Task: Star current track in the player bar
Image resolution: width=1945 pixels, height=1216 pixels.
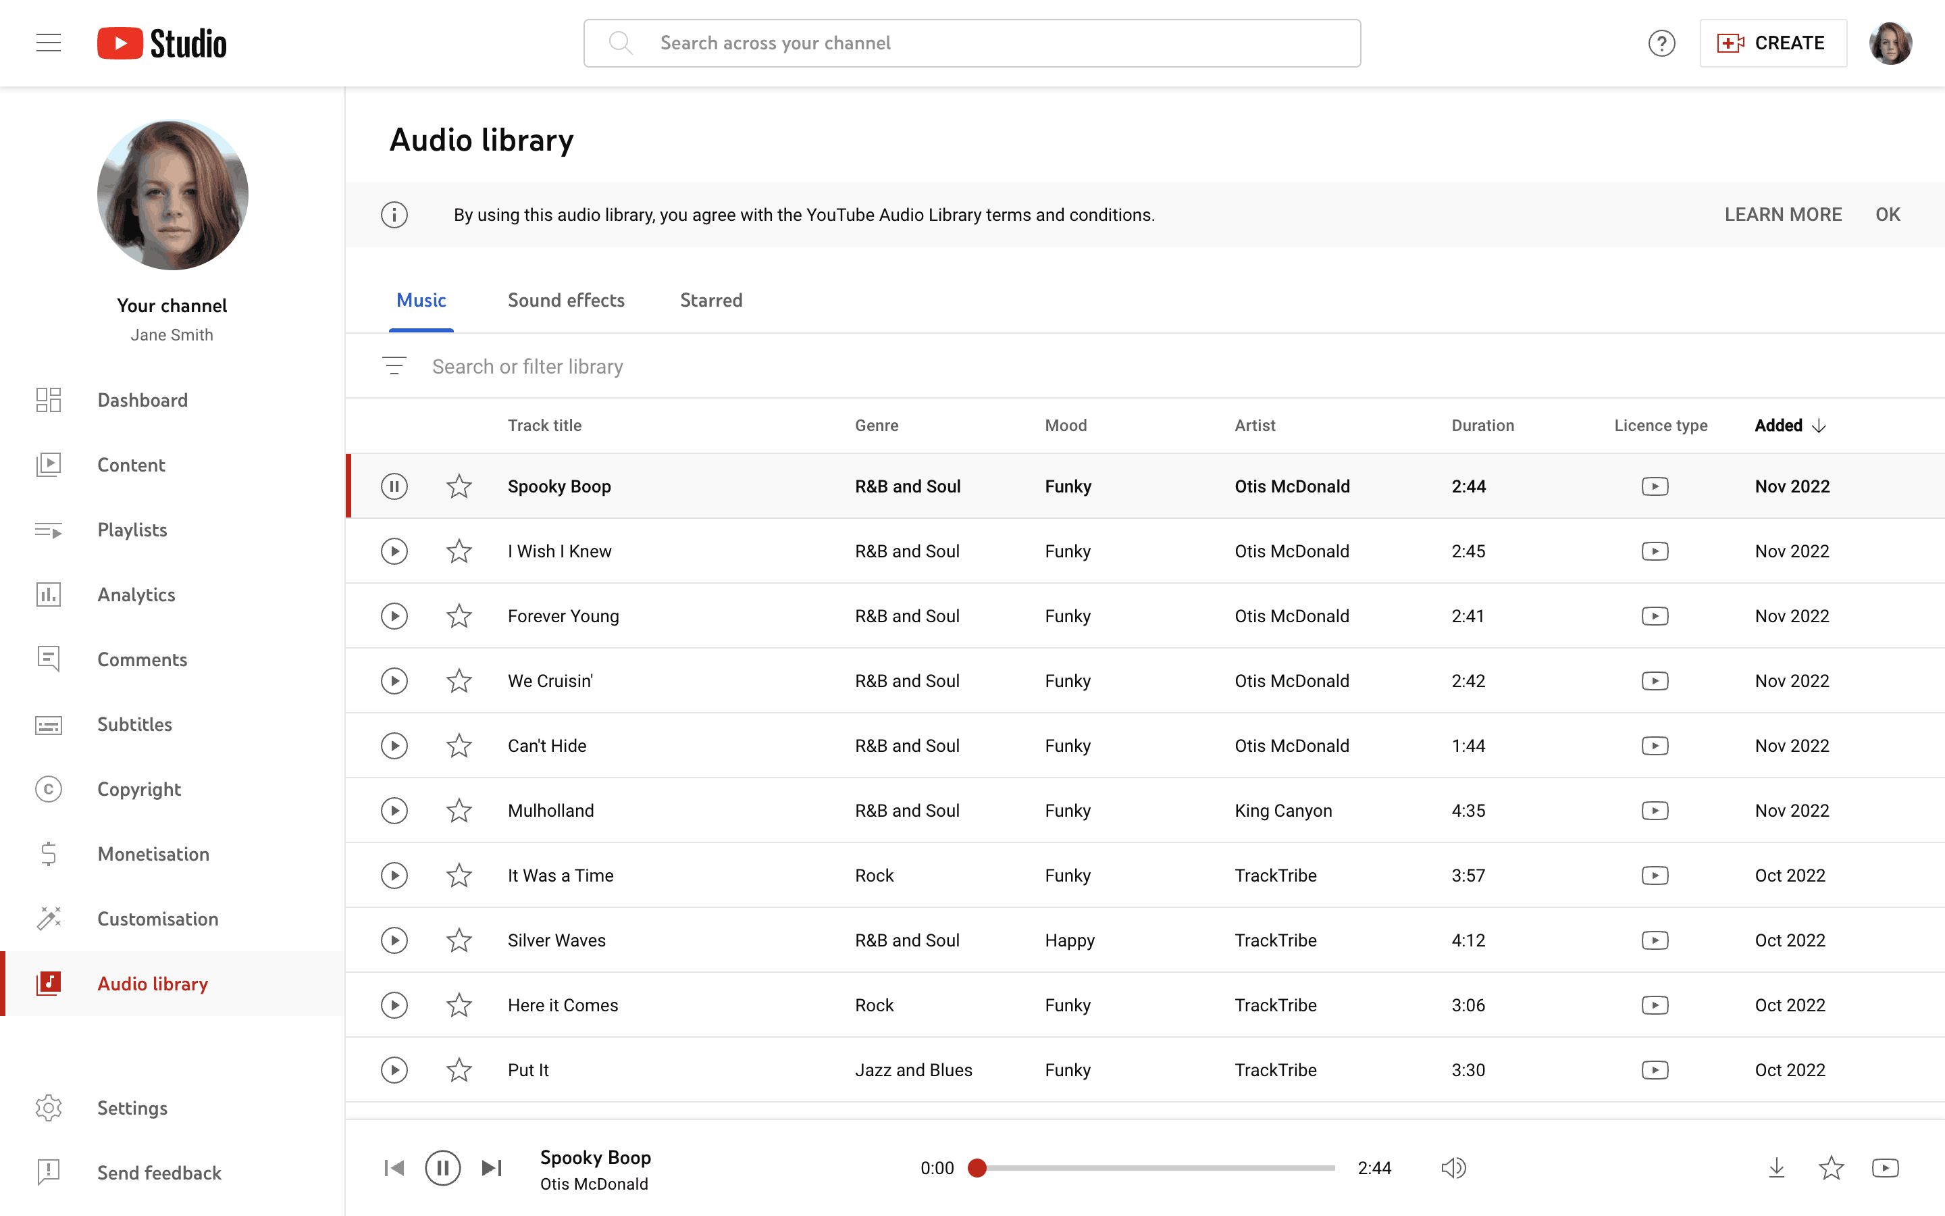Action: [x=1831, y=1168]
